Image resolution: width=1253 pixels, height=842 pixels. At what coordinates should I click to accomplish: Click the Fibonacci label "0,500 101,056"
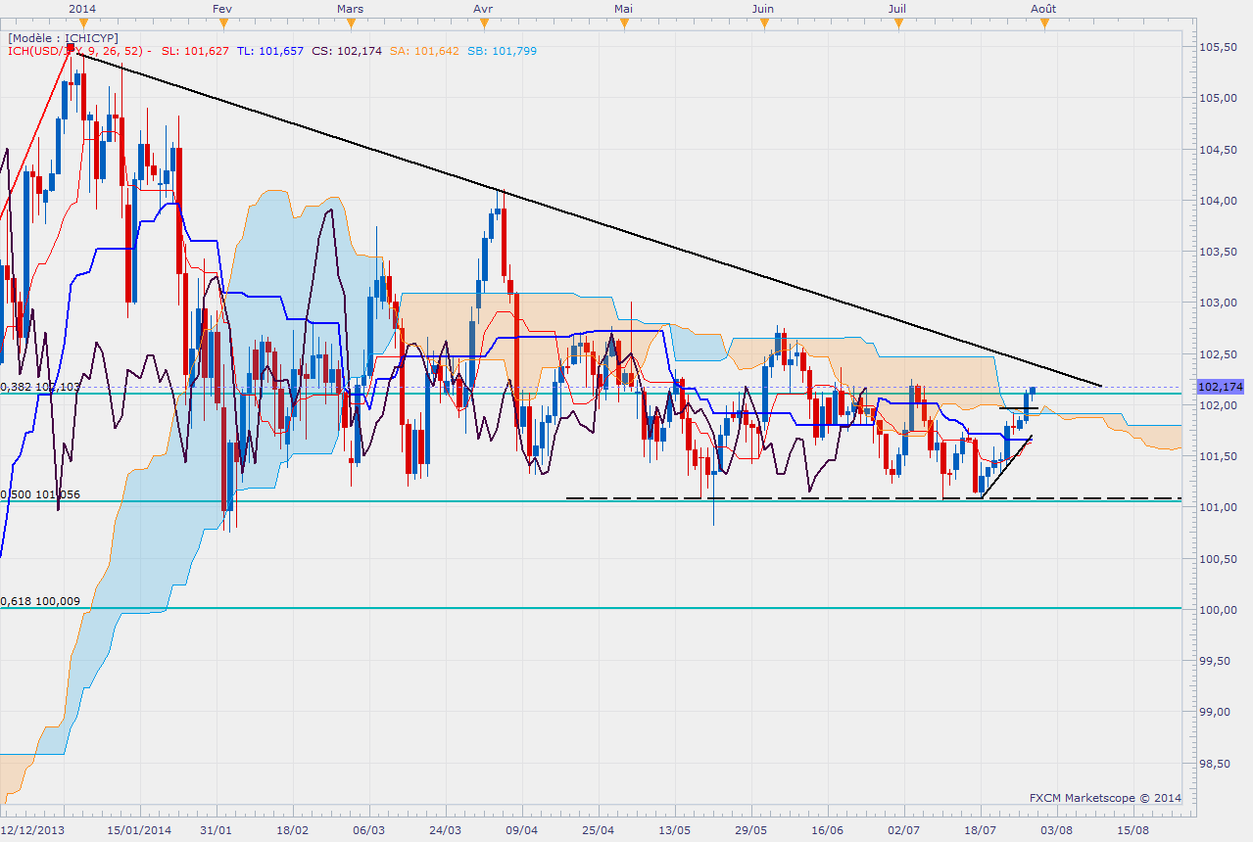[40, 494]
